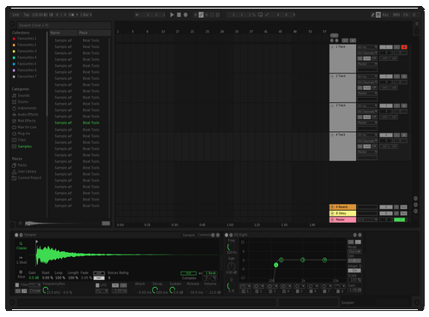Toggle EQ Eight band 4 activator
This screenshot has width=429, height=317.
pyautogui.click(x=283, y=291)
